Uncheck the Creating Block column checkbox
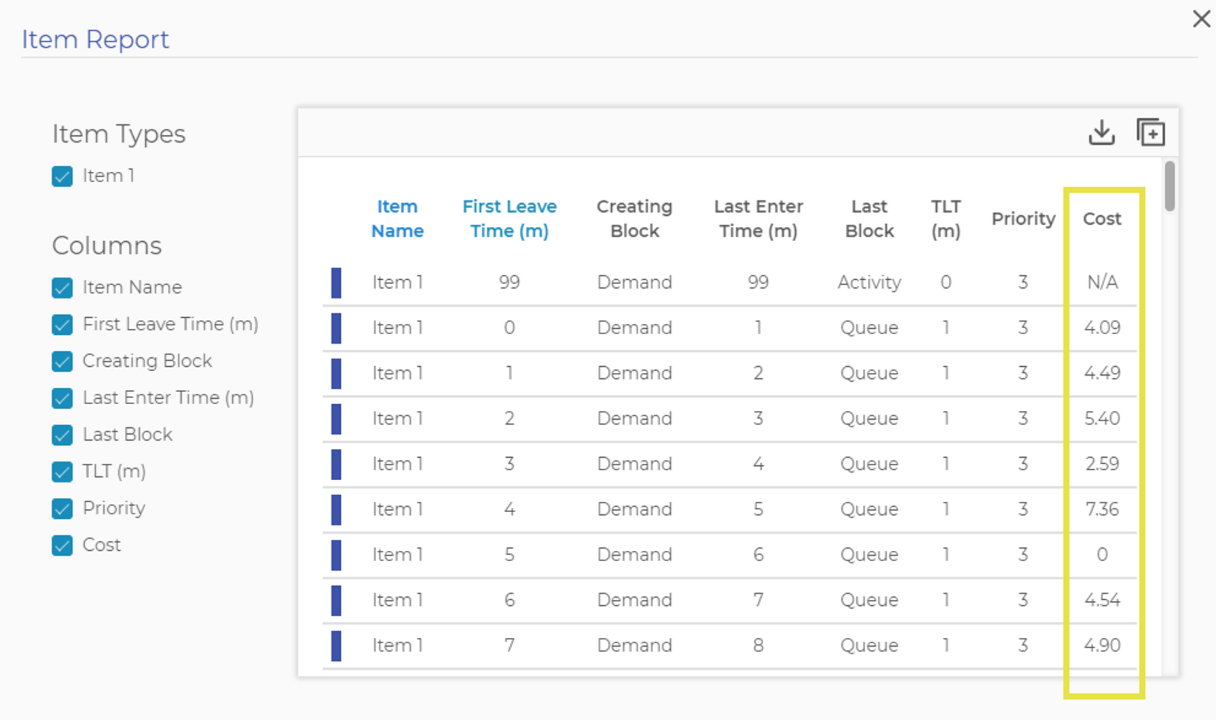The height and width of the screenshot is (720, 1216). click(62, 361)
